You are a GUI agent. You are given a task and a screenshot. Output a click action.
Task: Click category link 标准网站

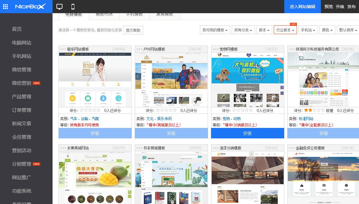(306, 119)
